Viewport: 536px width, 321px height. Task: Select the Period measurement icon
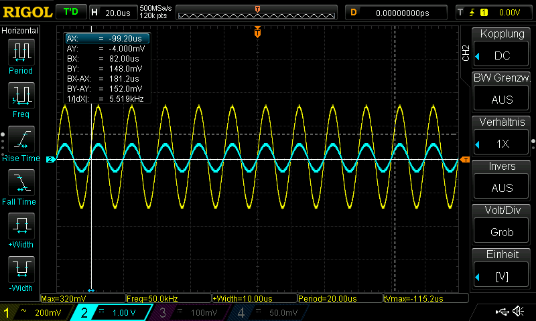21,52
